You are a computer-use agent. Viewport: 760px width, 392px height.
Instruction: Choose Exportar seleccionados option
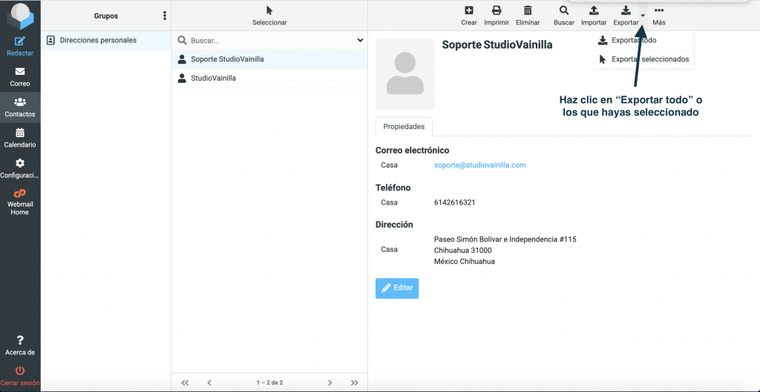(649, 59)
